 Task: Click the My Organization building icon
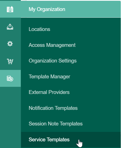(10, 9)
